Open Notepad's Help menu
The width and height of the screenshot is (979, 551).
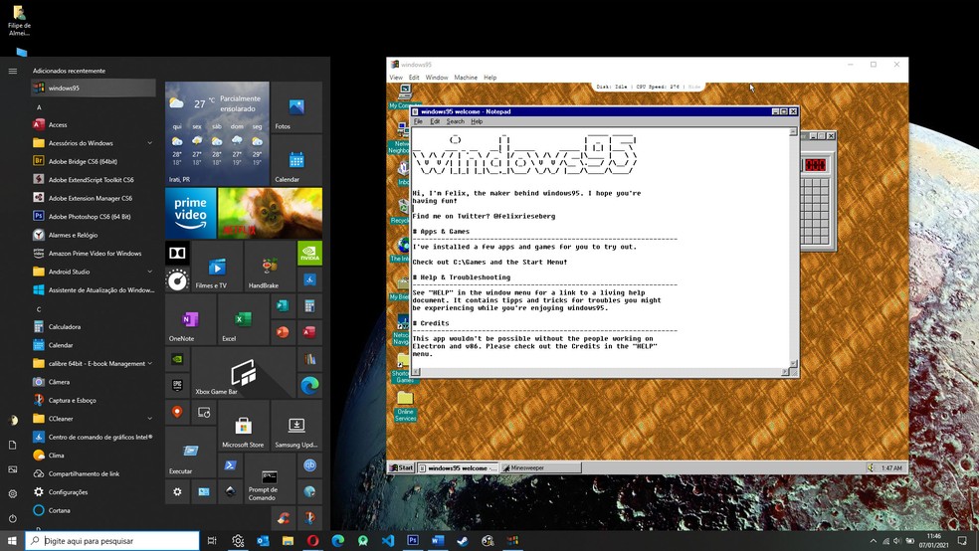[x=477, y=121]
